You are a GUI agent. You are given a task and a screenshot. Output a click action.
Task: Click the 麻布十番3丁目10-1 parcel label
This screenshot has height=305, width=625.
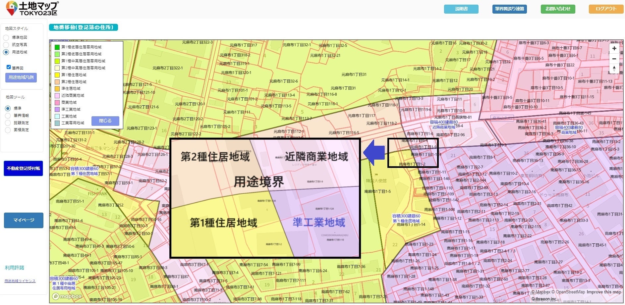point(558,78)
